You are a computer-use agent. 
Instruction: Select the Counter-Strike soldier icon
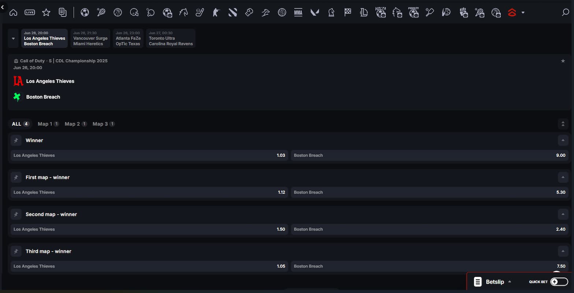pos(216,12)
